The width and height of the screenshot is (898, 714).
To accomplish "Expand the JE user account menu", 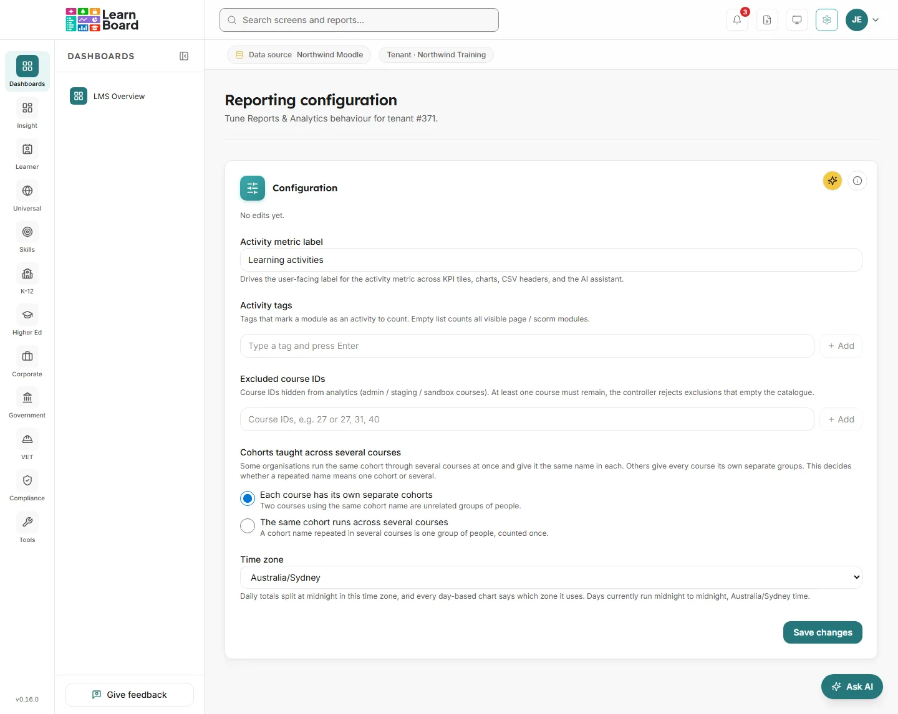I will click(x=862, y=20).
